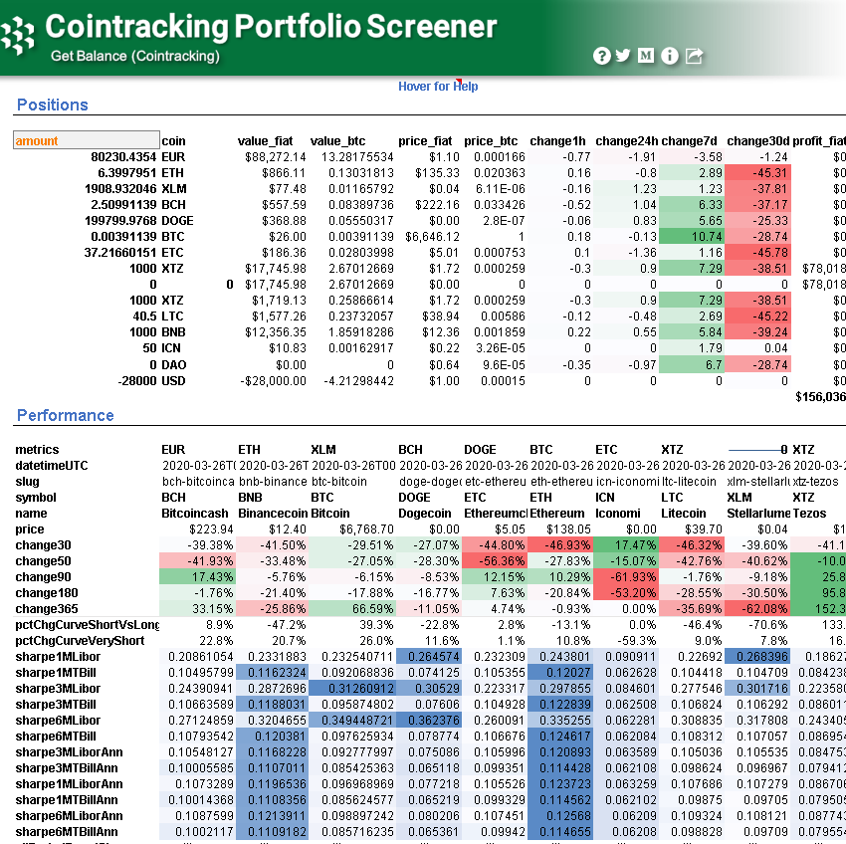Select the 'slug' row label
846x844 pixels.
pos(27,482)
